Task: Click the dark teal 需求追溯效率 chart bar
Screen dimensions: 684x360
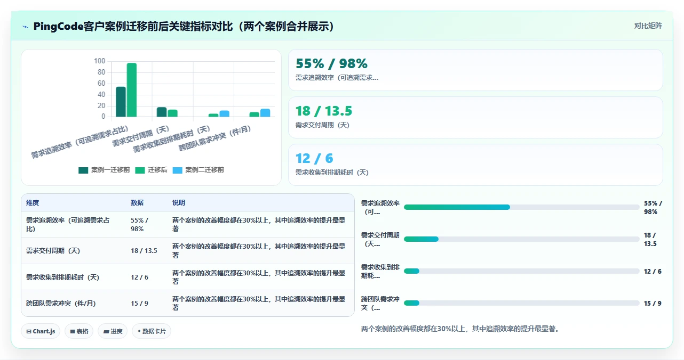Action: (x=121, y=101)
